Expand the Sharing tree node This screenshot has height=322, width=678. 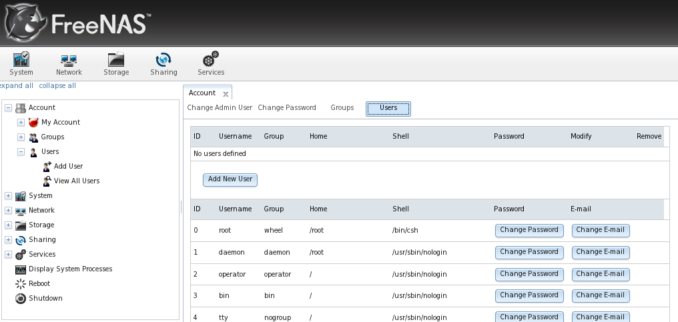[8, 240]
